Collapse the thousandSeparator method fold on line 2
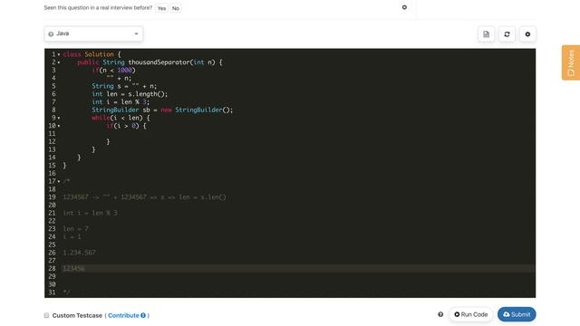580x326 pixels. pyautogui.click(x=59, y=62)
